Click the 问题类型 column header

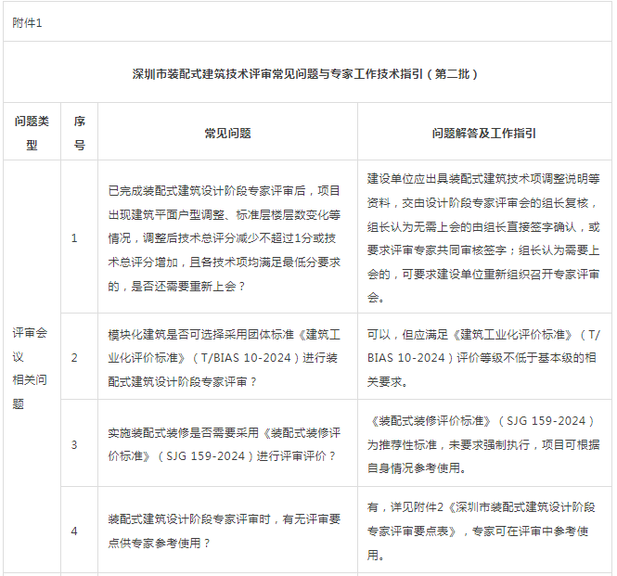[x=32, y=133]
